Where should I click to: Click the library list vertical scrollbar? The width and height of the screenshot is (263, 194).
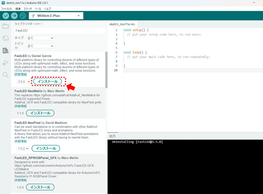[x=106, y=70]
